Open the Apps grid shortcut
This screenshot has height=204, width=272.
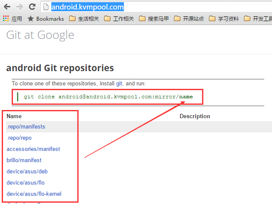click(13, 19)
